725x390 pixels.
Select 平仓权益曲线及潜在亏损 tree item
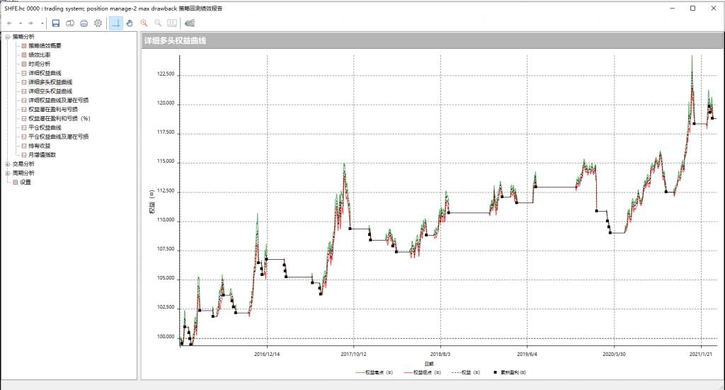click(x=58, y=137)
